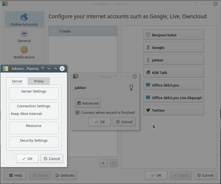
Task: Switch to the Proxy tab
Action: click(x=39, y=81)
